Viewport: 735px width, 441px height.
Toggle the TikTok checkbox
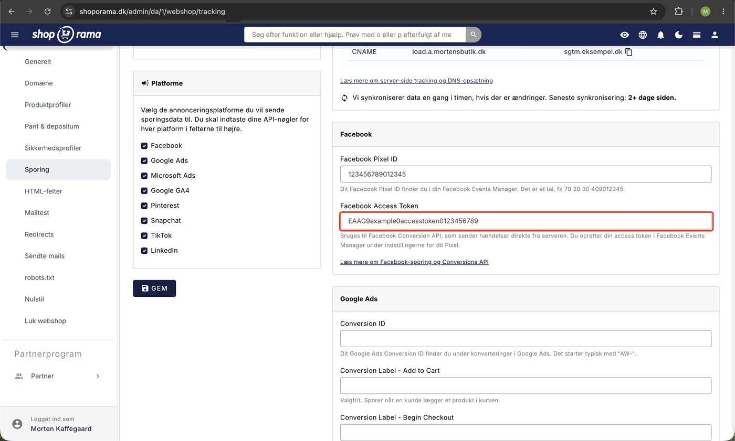click(144, 235)
